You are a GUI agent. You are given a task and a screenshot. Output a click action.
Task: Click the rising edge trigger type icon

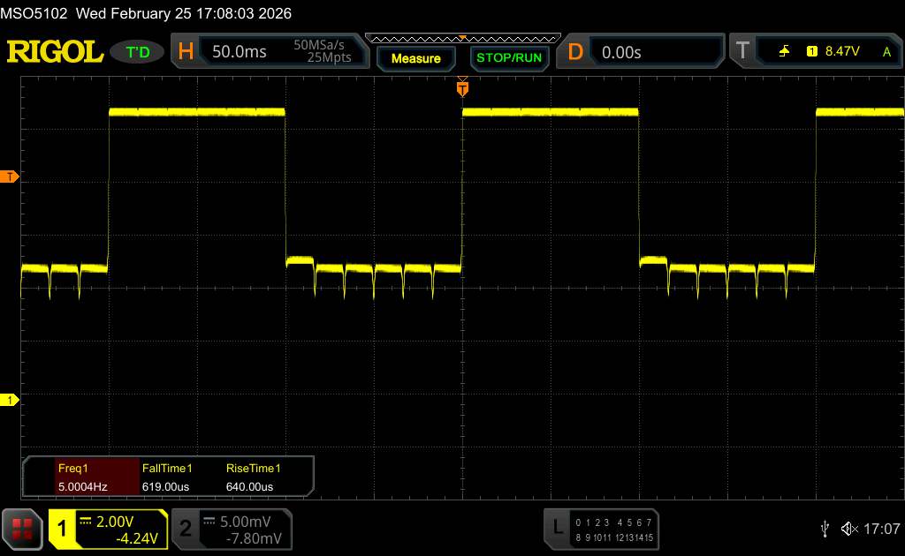coord(784,52)
